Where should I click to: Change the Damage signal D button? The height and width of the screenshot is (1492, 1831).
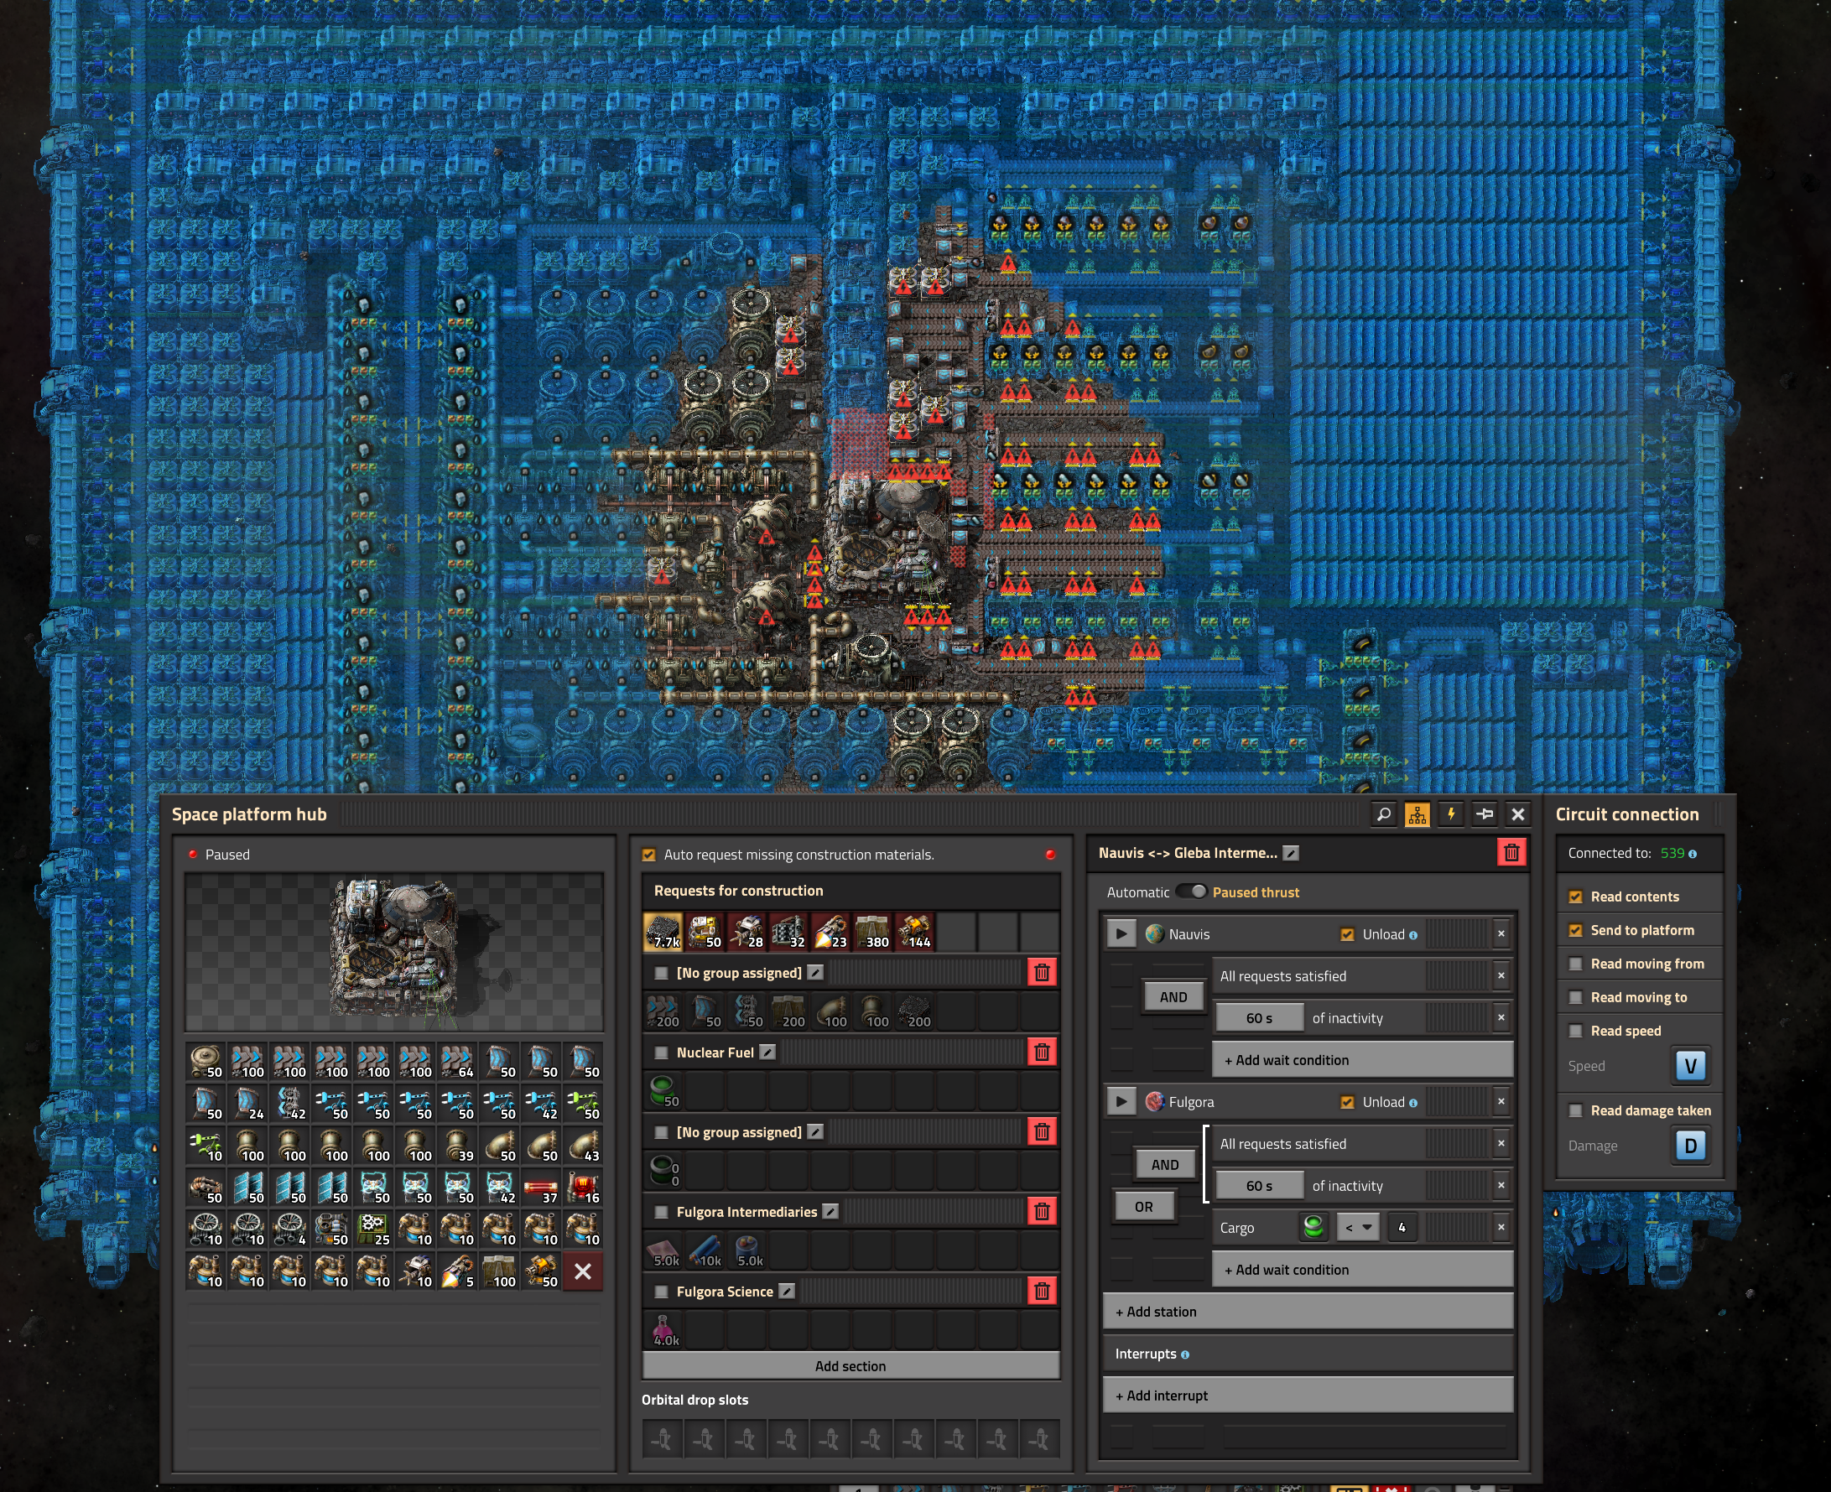tap(1690, 1146)
